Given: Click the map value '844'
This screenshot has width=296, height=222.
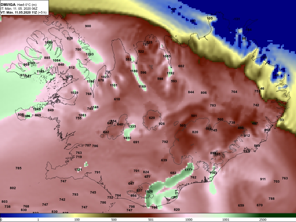Looking at the screenshot, I should tap(191, 92).
